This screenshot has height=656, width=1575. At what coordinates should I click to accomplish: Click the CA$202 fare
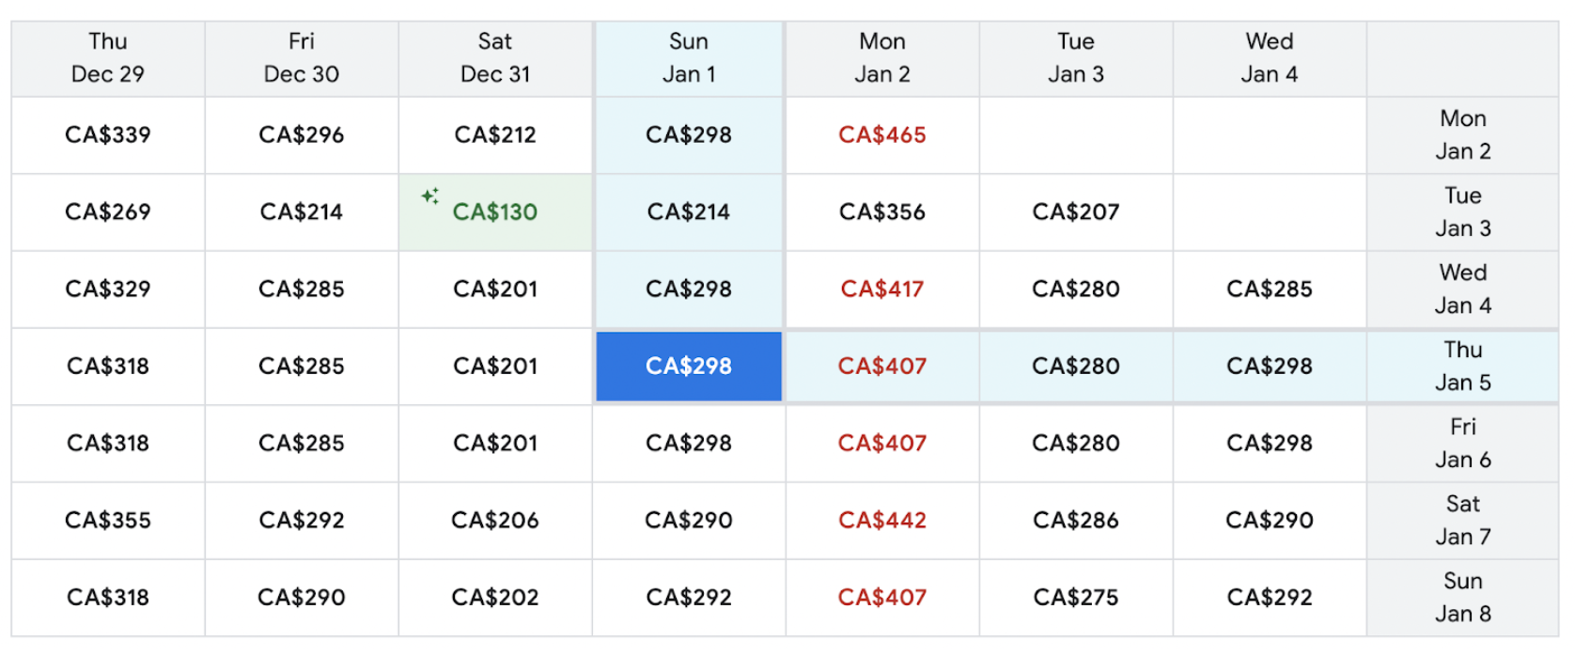[495, 598]
